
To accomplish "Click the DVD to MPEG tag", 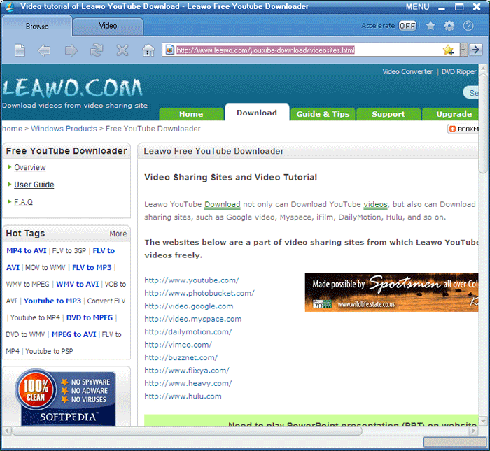I will [x=90, y=317].
